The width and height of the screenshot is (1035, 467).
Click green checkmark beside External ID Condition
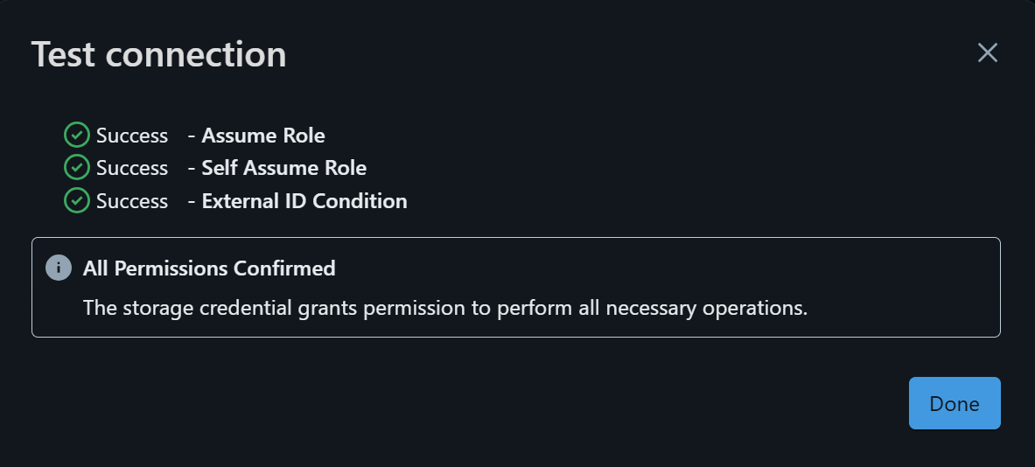77,200
